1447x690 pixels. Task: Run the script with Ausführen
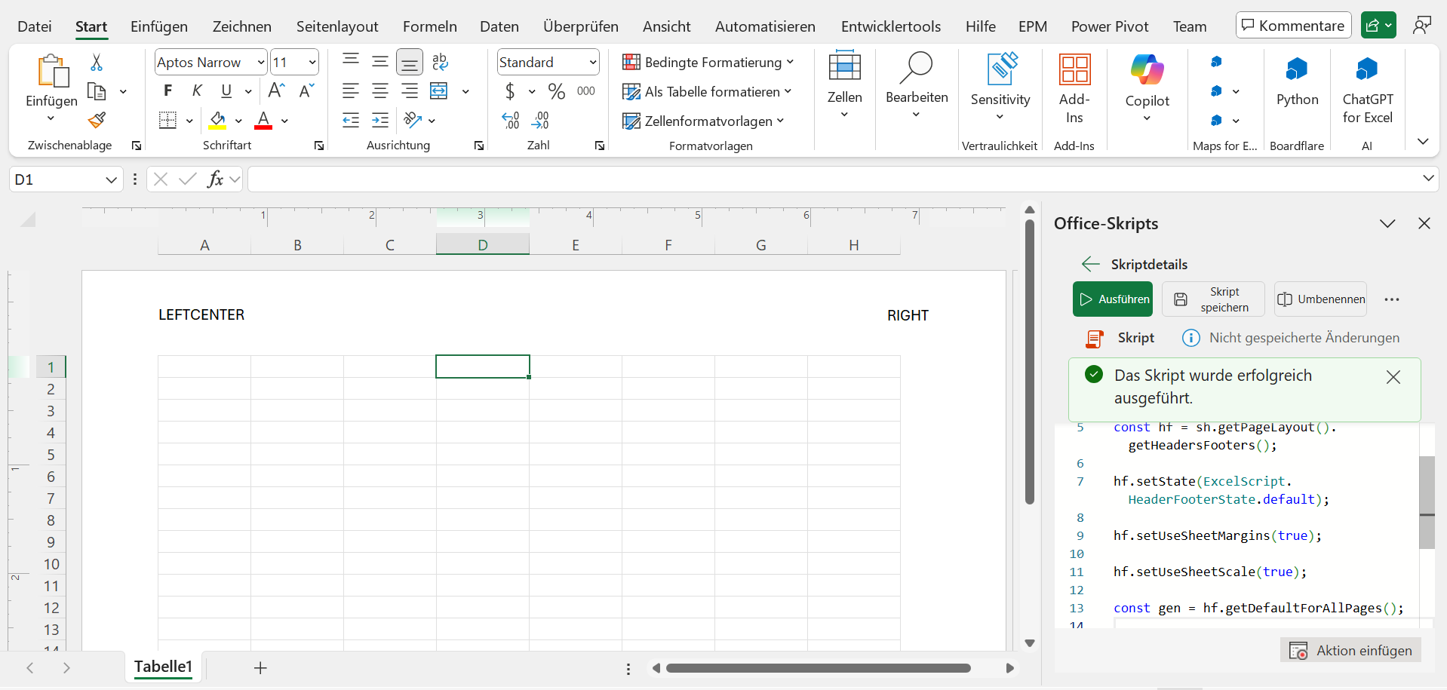(1113, 299)
